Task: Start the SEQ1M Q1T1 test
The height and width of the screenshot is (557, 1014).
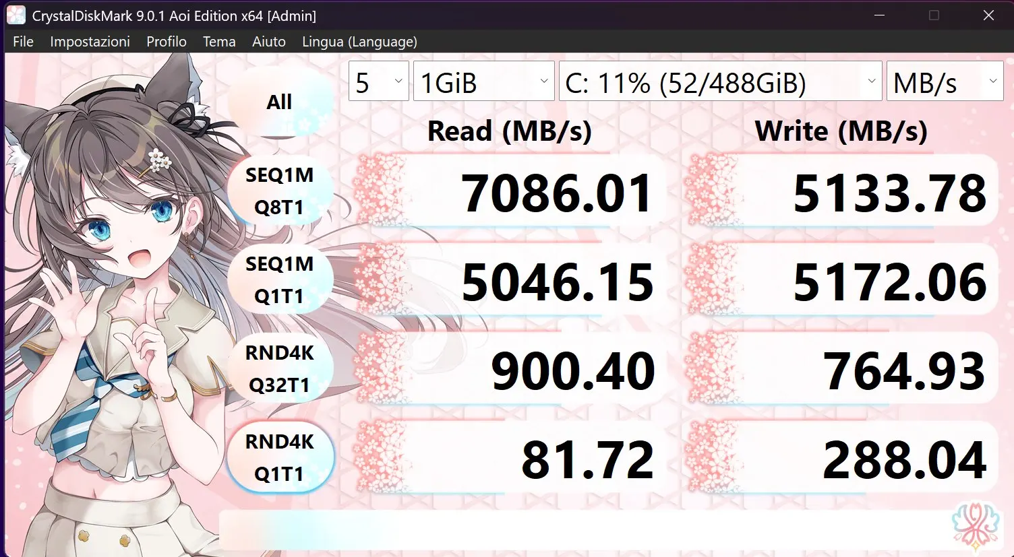Action: 280,280
